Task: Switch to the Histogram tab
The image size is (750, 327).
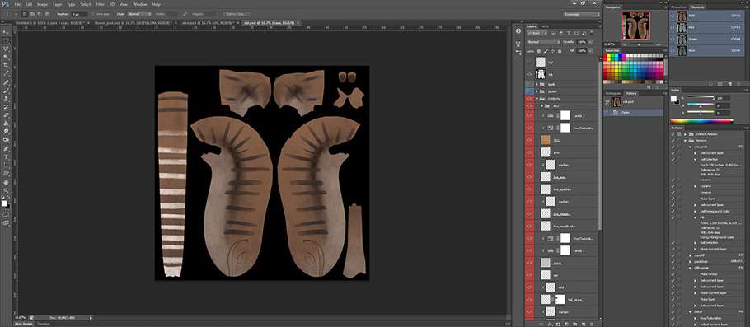Action: 612,93
